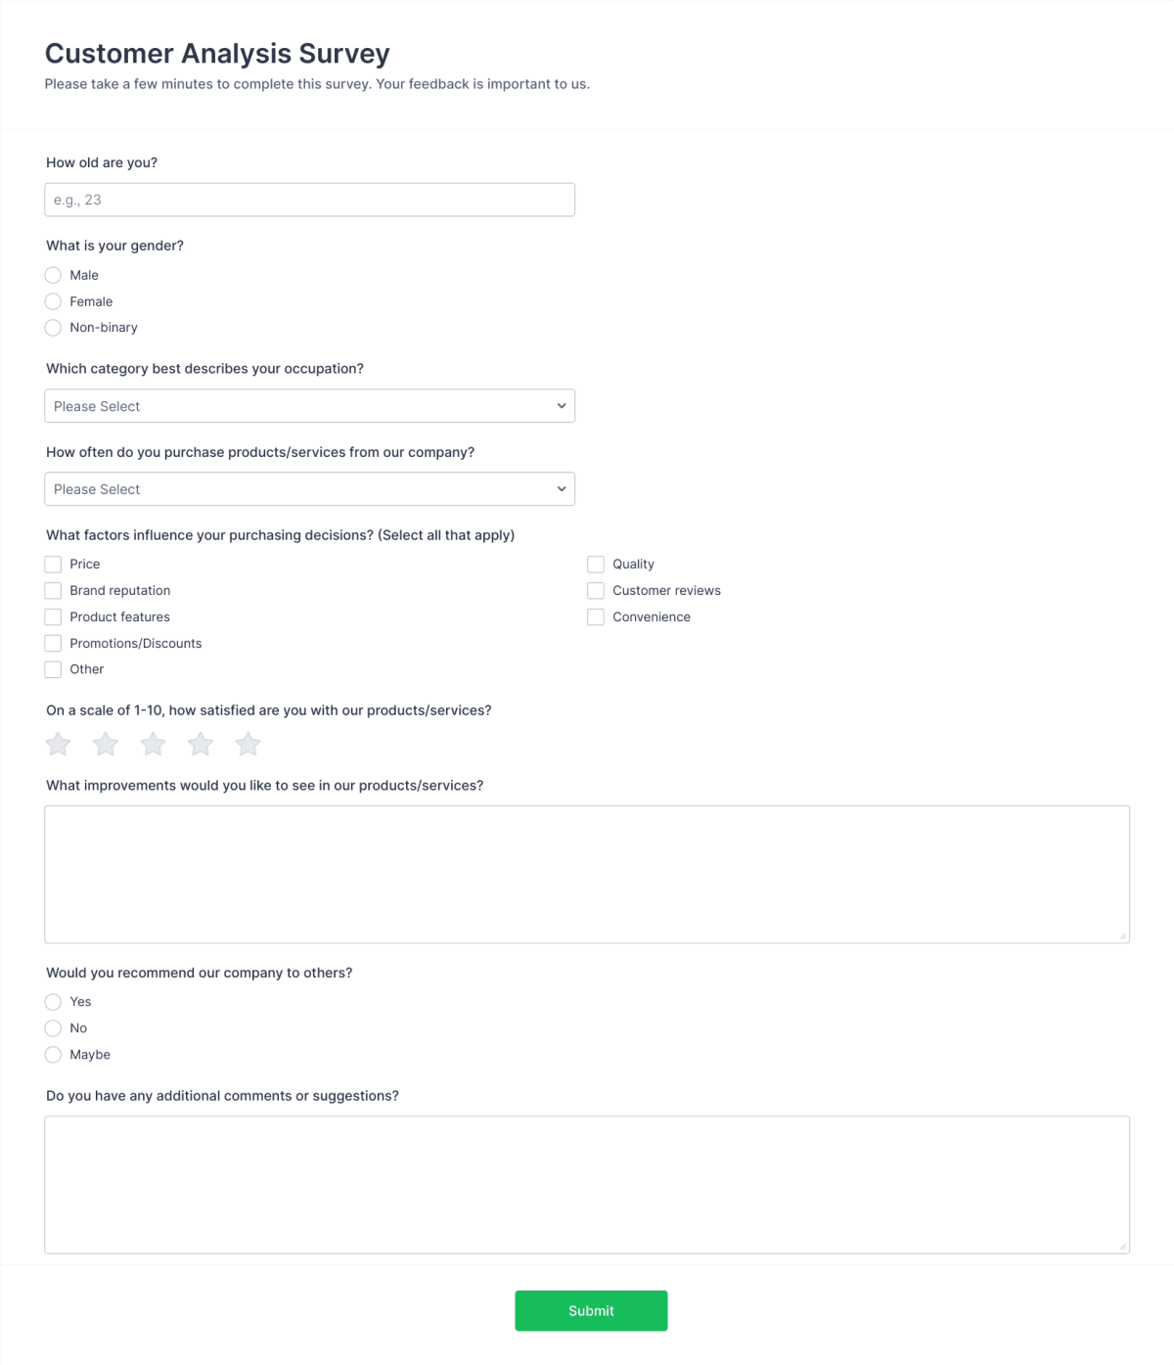Select the Female gender option
This screenshot has width=1174, height=1365.
[x=53, y=301]
